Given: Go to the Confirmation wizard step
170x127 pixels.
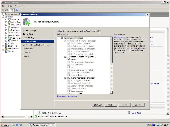Looking at the screenshot, I should point(28,48).
